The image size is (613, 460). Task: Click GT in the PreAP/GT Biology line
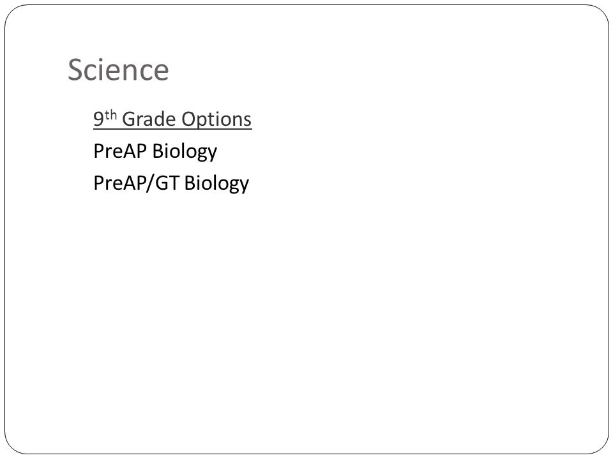coord(167,183)
